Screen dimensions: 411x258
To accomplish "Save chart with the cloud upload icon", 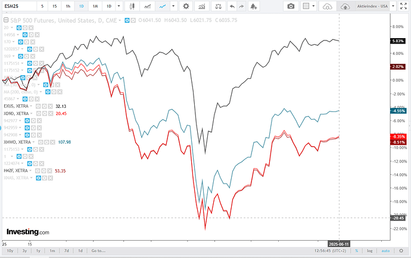I will click(x=345, y=6).
